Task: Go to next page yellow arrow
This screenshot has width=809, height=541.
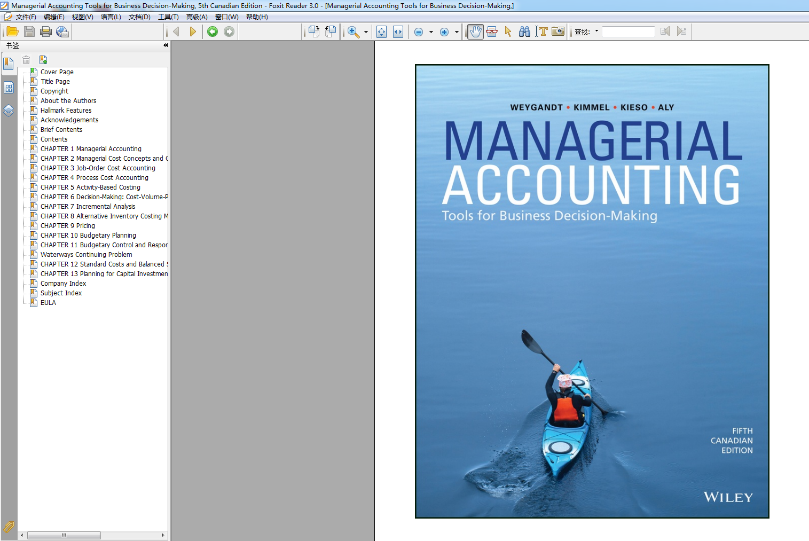Action: 193,32
